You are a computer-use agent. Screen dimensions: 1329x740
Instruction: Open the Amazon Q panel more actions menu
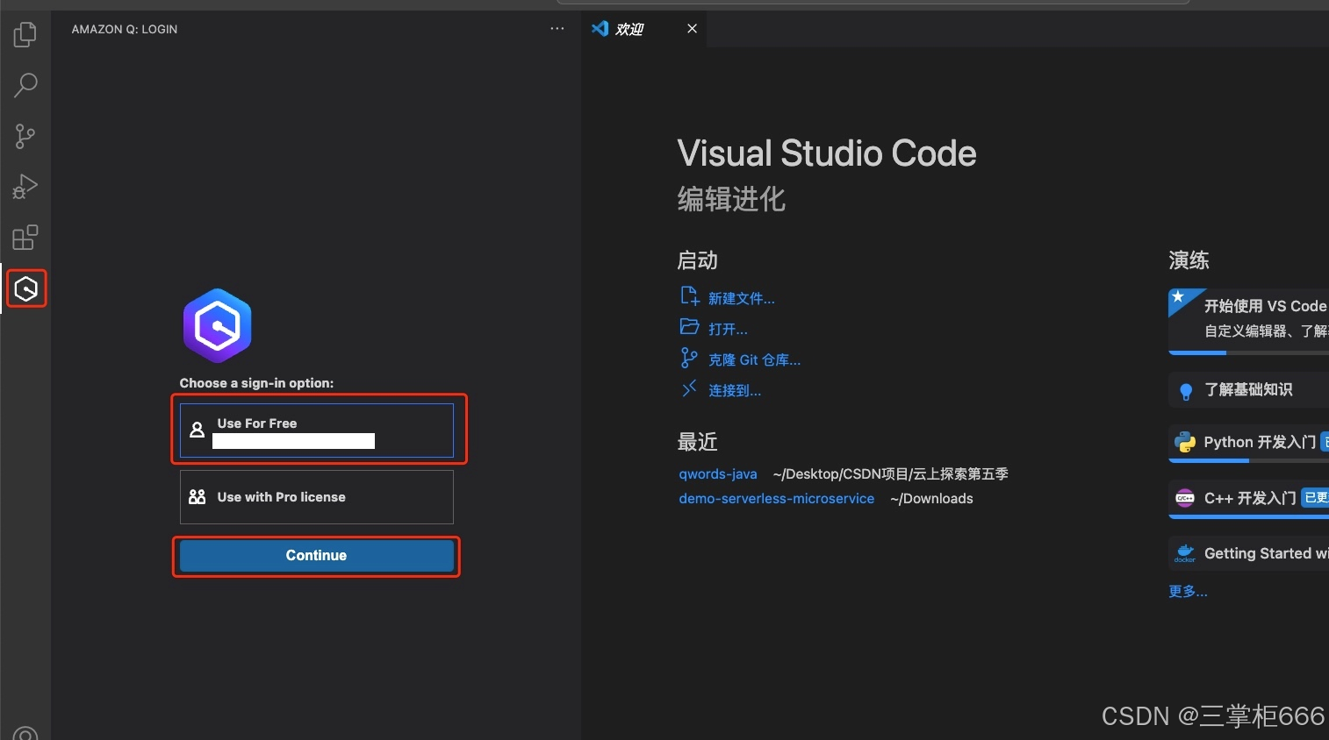click(x=557, y=29)
